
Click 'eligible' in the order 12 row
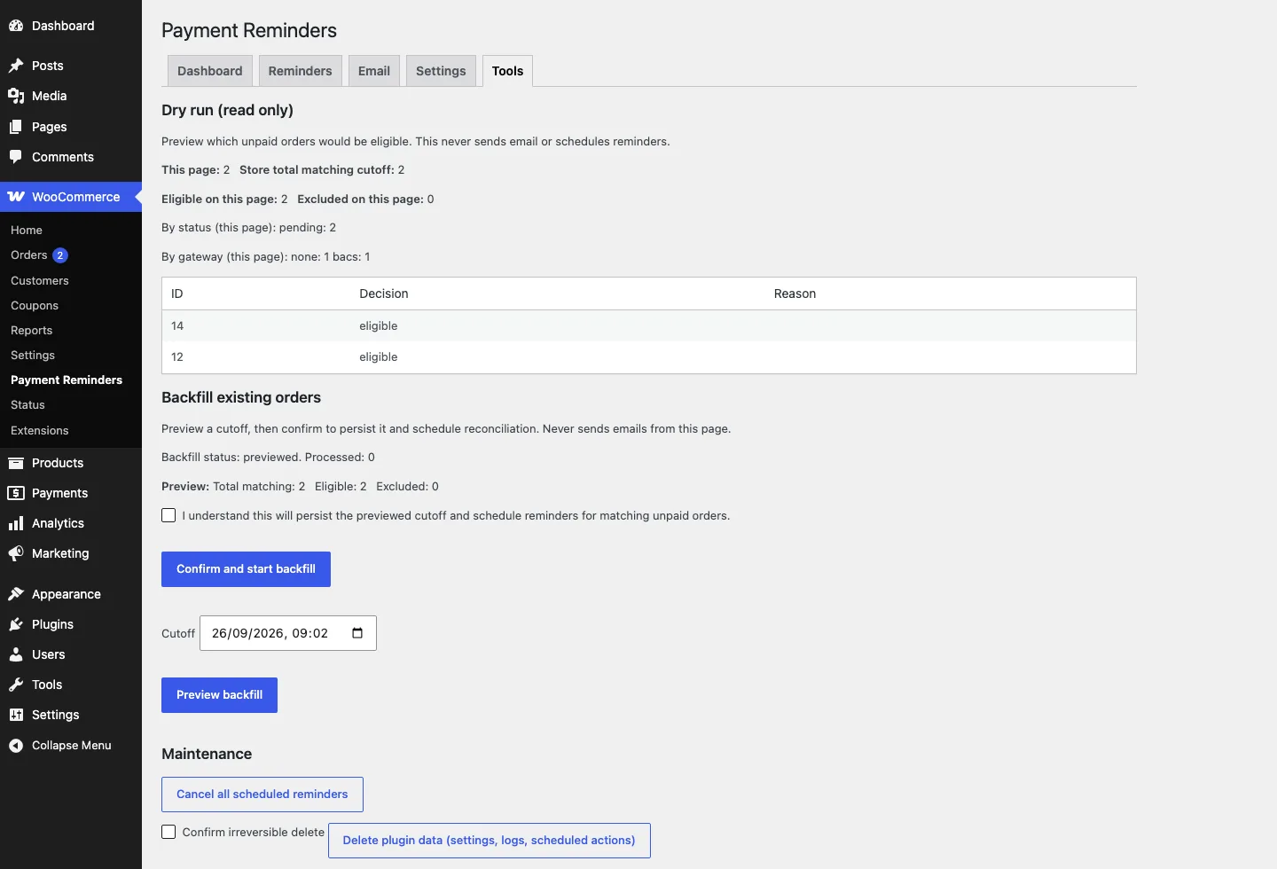click(x=379, y=356)
